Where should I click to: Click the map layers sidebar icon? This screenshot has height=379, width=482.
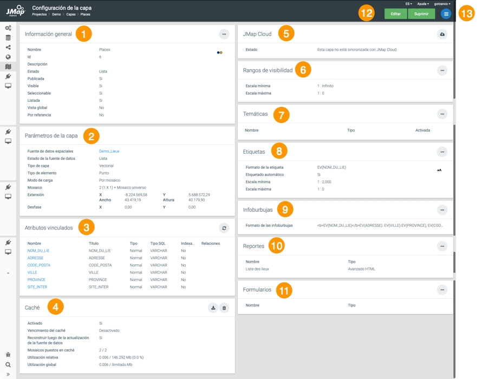(8, 67)
